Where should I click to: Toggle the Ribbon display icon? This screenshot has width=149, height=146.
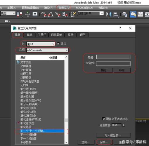tap(133, 14)
